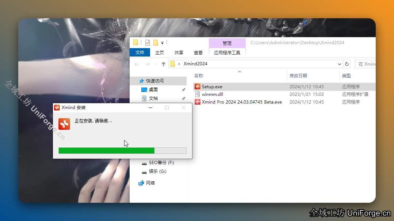Click the installation progress bar
The image size is (394, 221).
[x=122, y=151]
